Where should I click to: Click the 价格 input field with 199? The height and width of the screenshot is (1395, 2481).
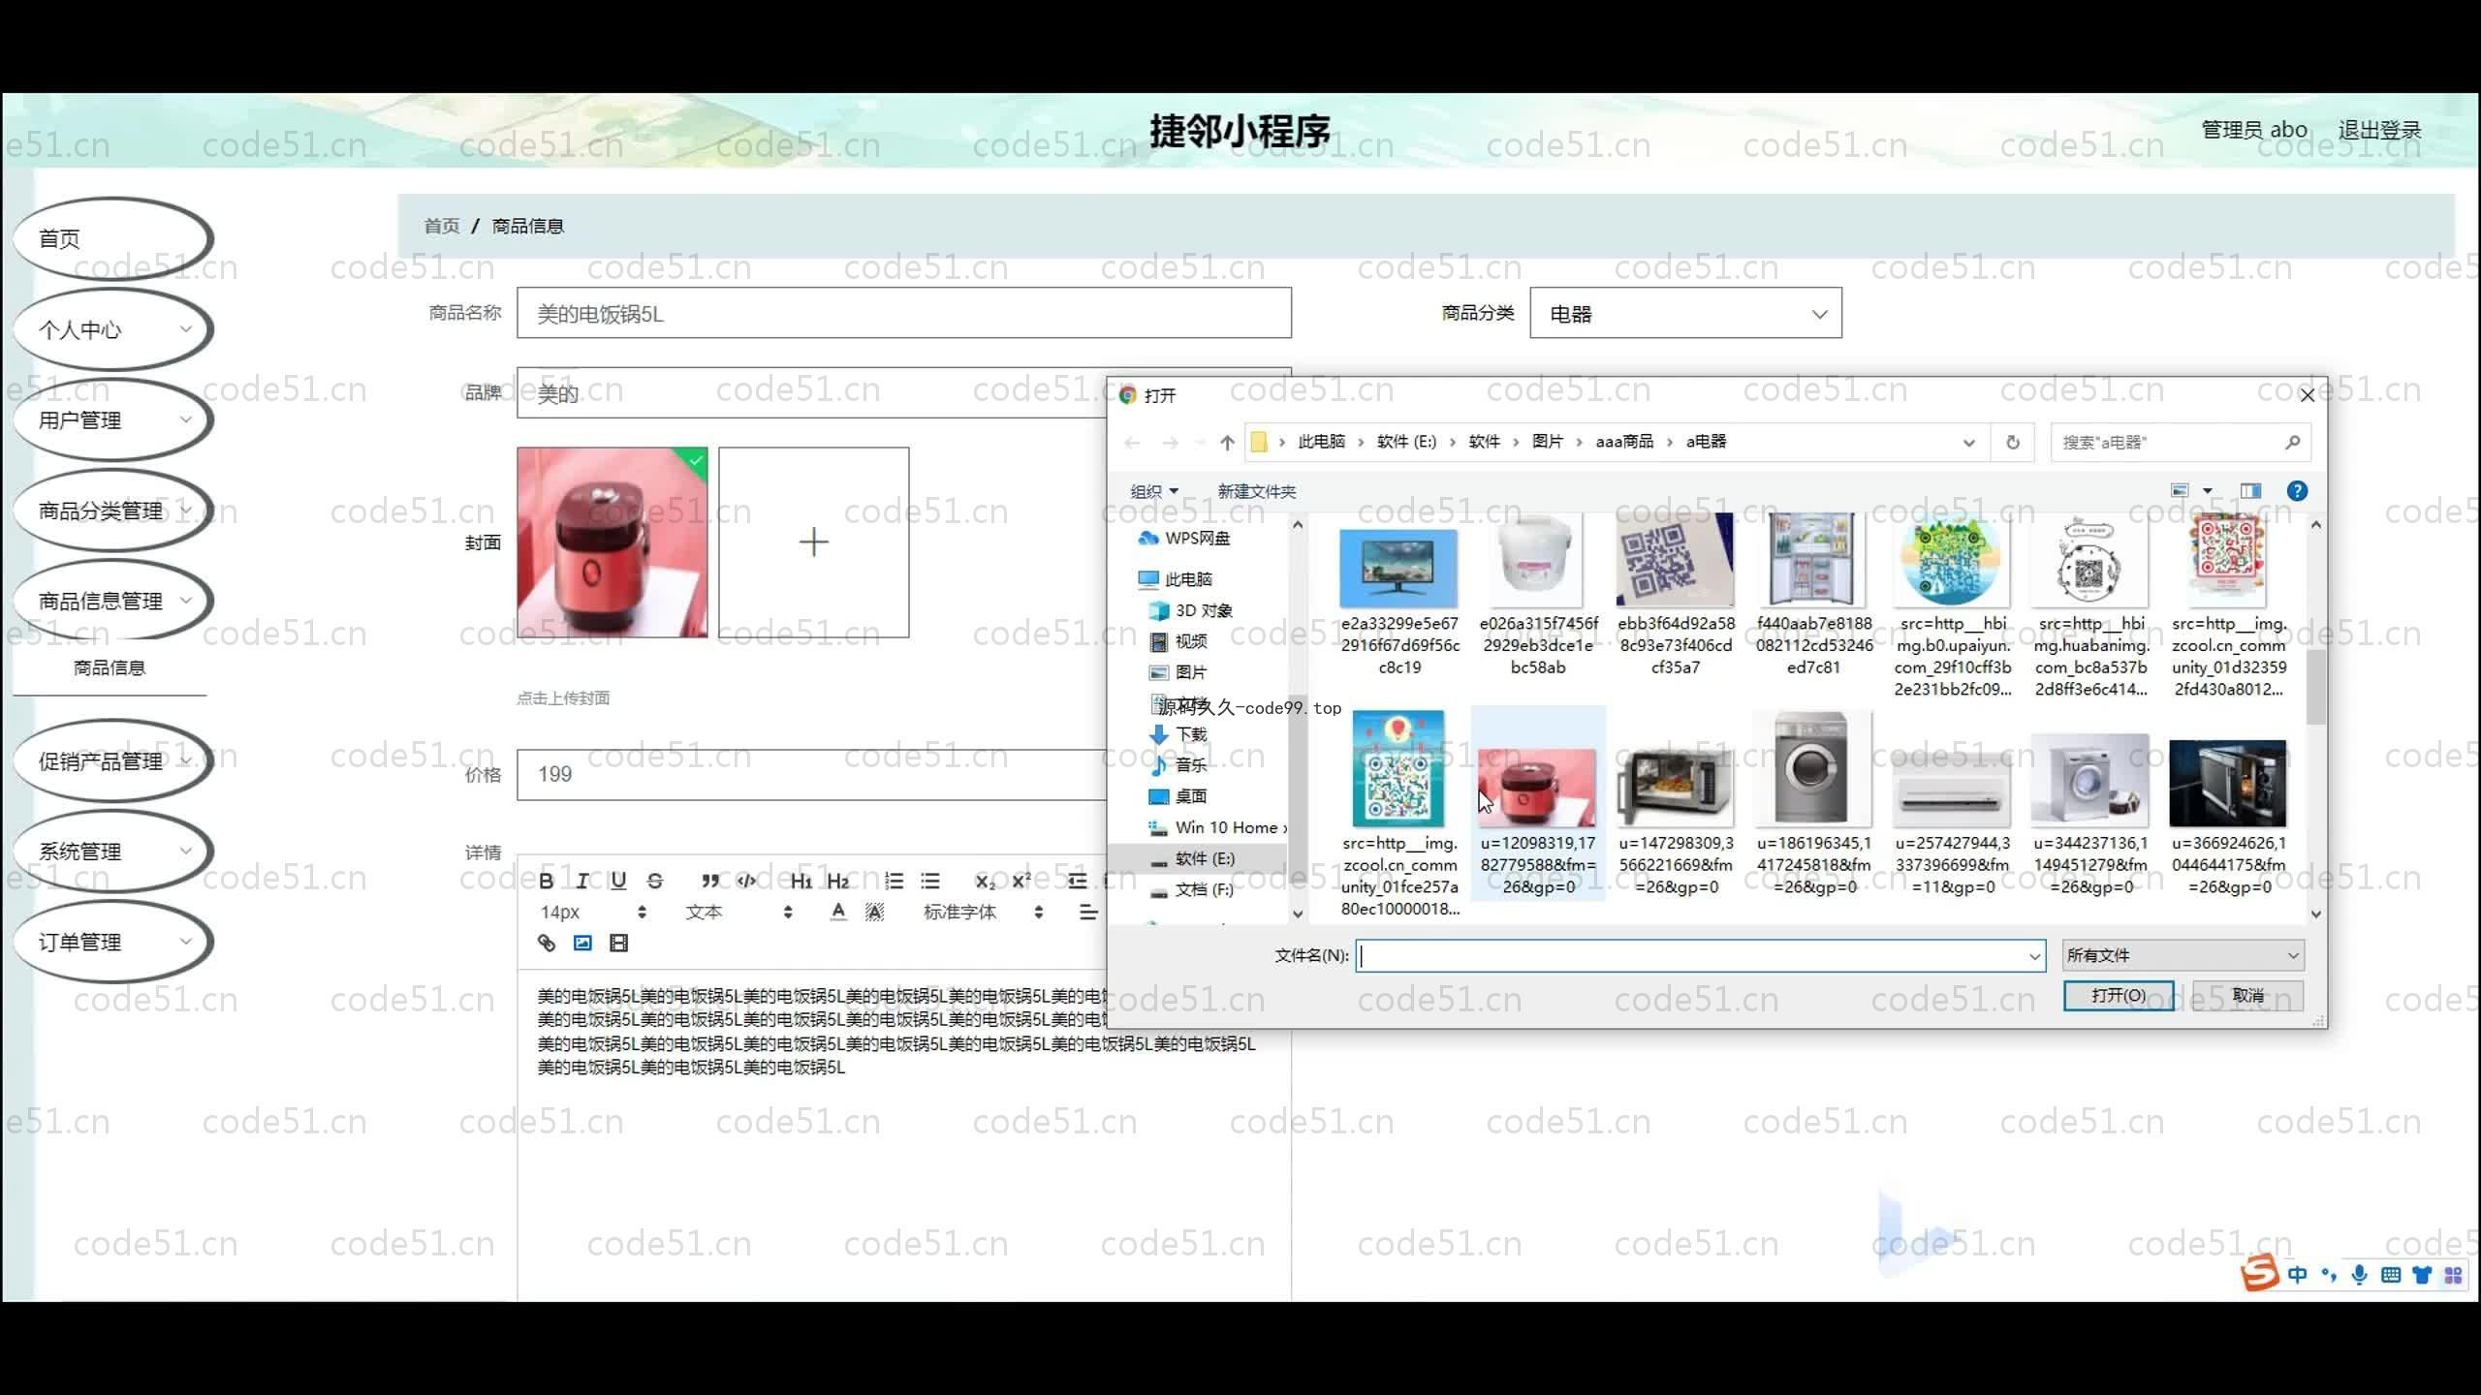[812, 774]
